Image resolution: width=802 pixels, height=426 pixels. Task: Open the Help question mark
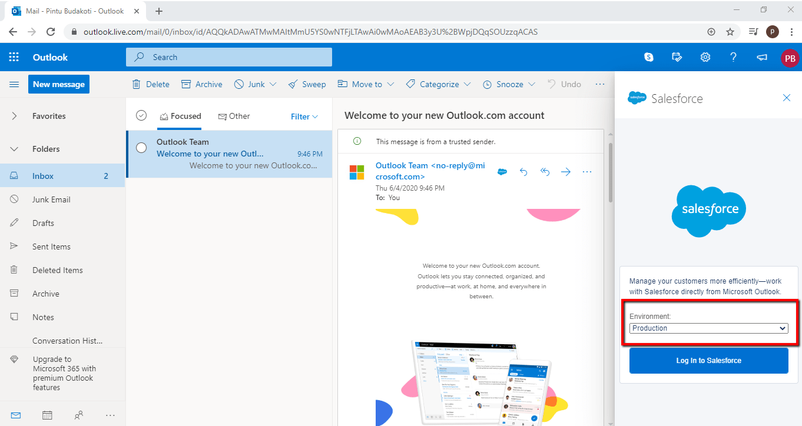pyautogui.click(x=734, y=57)
